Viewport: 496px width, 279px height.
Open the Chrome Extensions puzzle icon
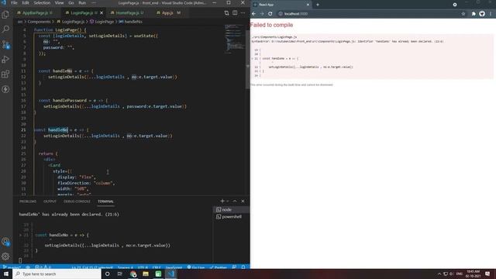tap(474, 14)
